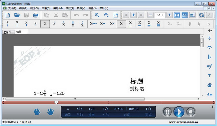Select the T text tool
The width and height of the screenshot is (217, 126).
[x=209, y=76]
